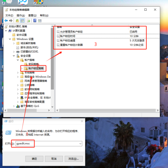
Task: Select 本地计算机 策略 root node
Action: [x=18, y=27]
